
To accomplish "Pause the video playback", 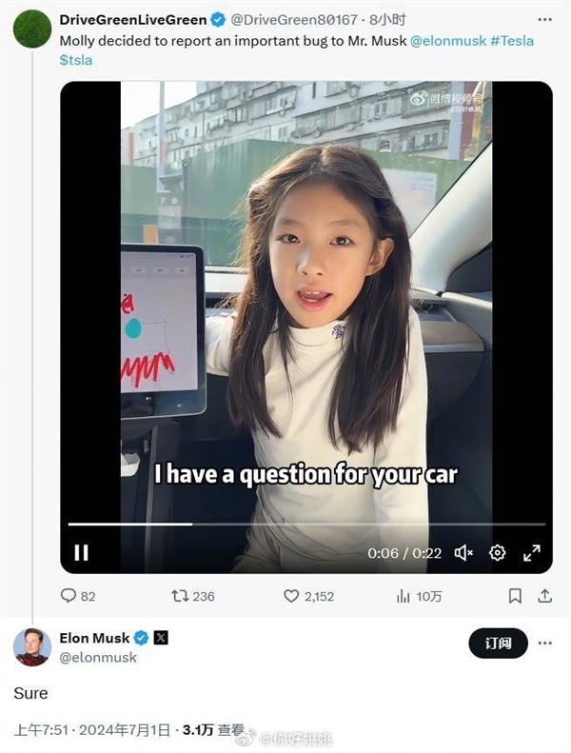I will (81, 552).
